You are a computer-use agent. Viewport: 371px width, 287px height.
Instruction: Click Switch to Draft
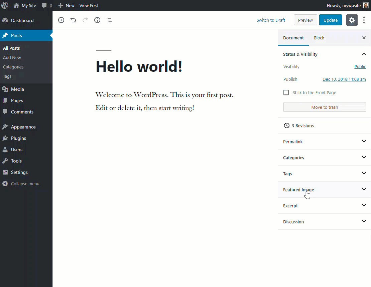pyautogui.click(x=271, y=20)
